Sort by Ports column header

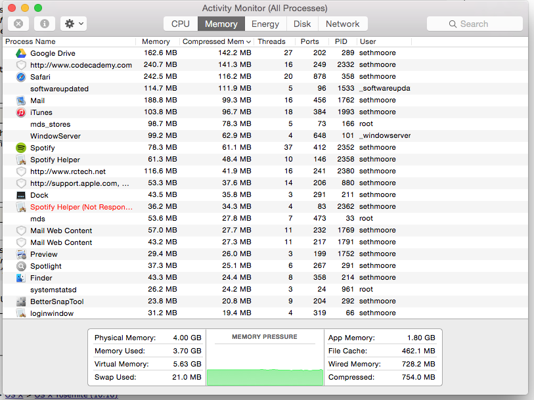pos(312,41)
